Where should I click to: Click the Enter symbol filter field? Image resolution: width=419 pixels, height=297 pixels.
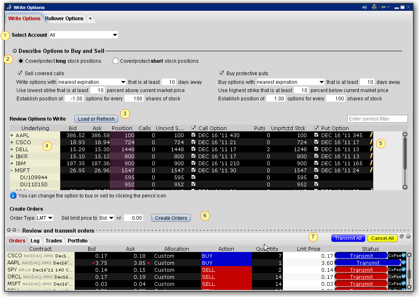pyautogui.click(x=377, y=119)
